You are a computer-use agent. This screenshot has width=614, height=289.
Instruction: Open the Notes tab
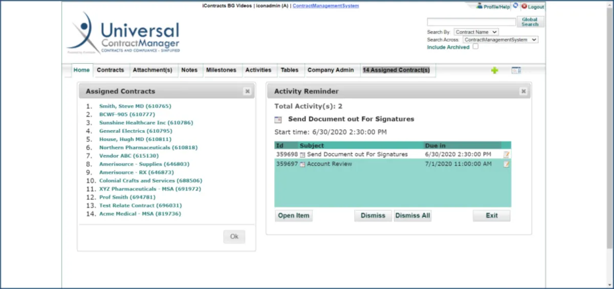(189, 70)
